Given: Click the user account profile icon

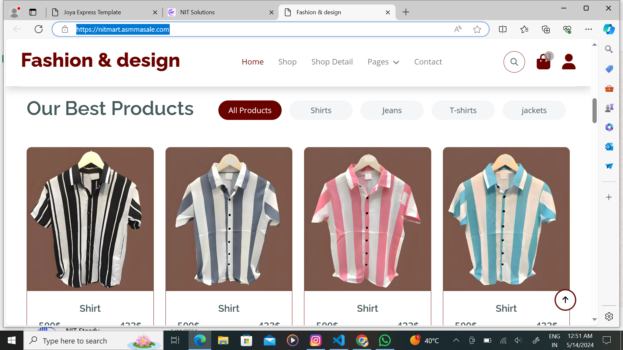Looking at the screenshot, I should [568, 62].
